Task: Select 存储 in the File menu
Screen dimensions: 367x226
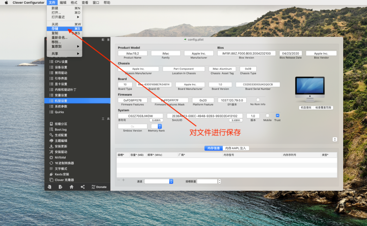Action: click(65, 29)
